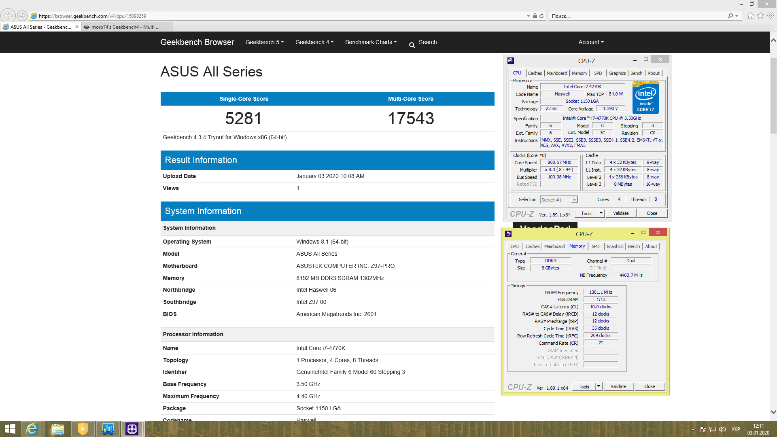Open Tools dropdown arrow in upper CPU-Z
Image resolution: width=777 pixels, height=437 pixels.
601,213
